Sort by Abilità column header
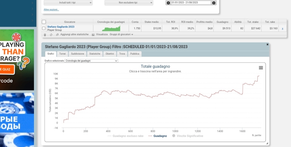The width and height of the screenshot is (291, 147). click(238, 22)
